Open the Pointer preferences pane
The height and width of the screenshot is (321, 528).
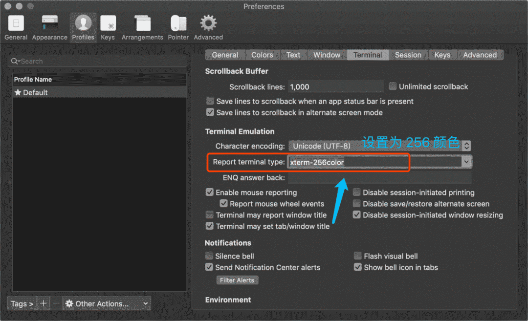[178, 27]
